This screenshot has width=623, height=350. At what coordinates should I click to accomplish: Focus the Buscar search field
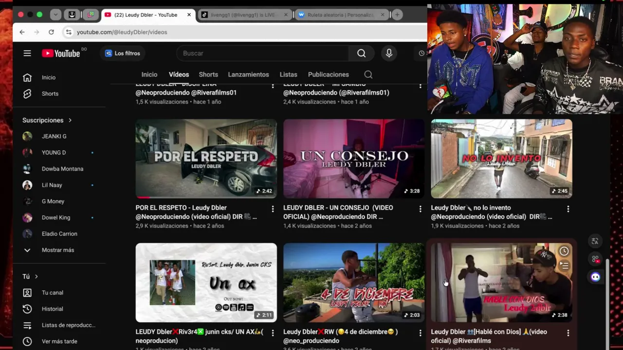point(263,53)
